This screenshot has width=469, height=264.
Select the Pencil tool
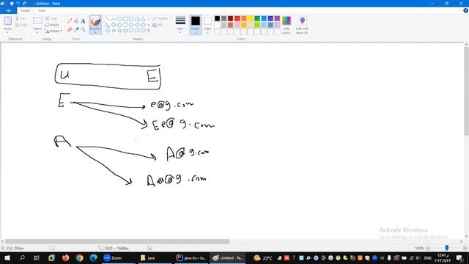[70, 21]
